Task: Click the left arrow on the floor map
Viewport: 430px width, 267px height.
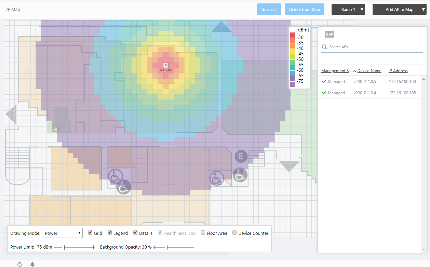Action: (x=11, y=115)
